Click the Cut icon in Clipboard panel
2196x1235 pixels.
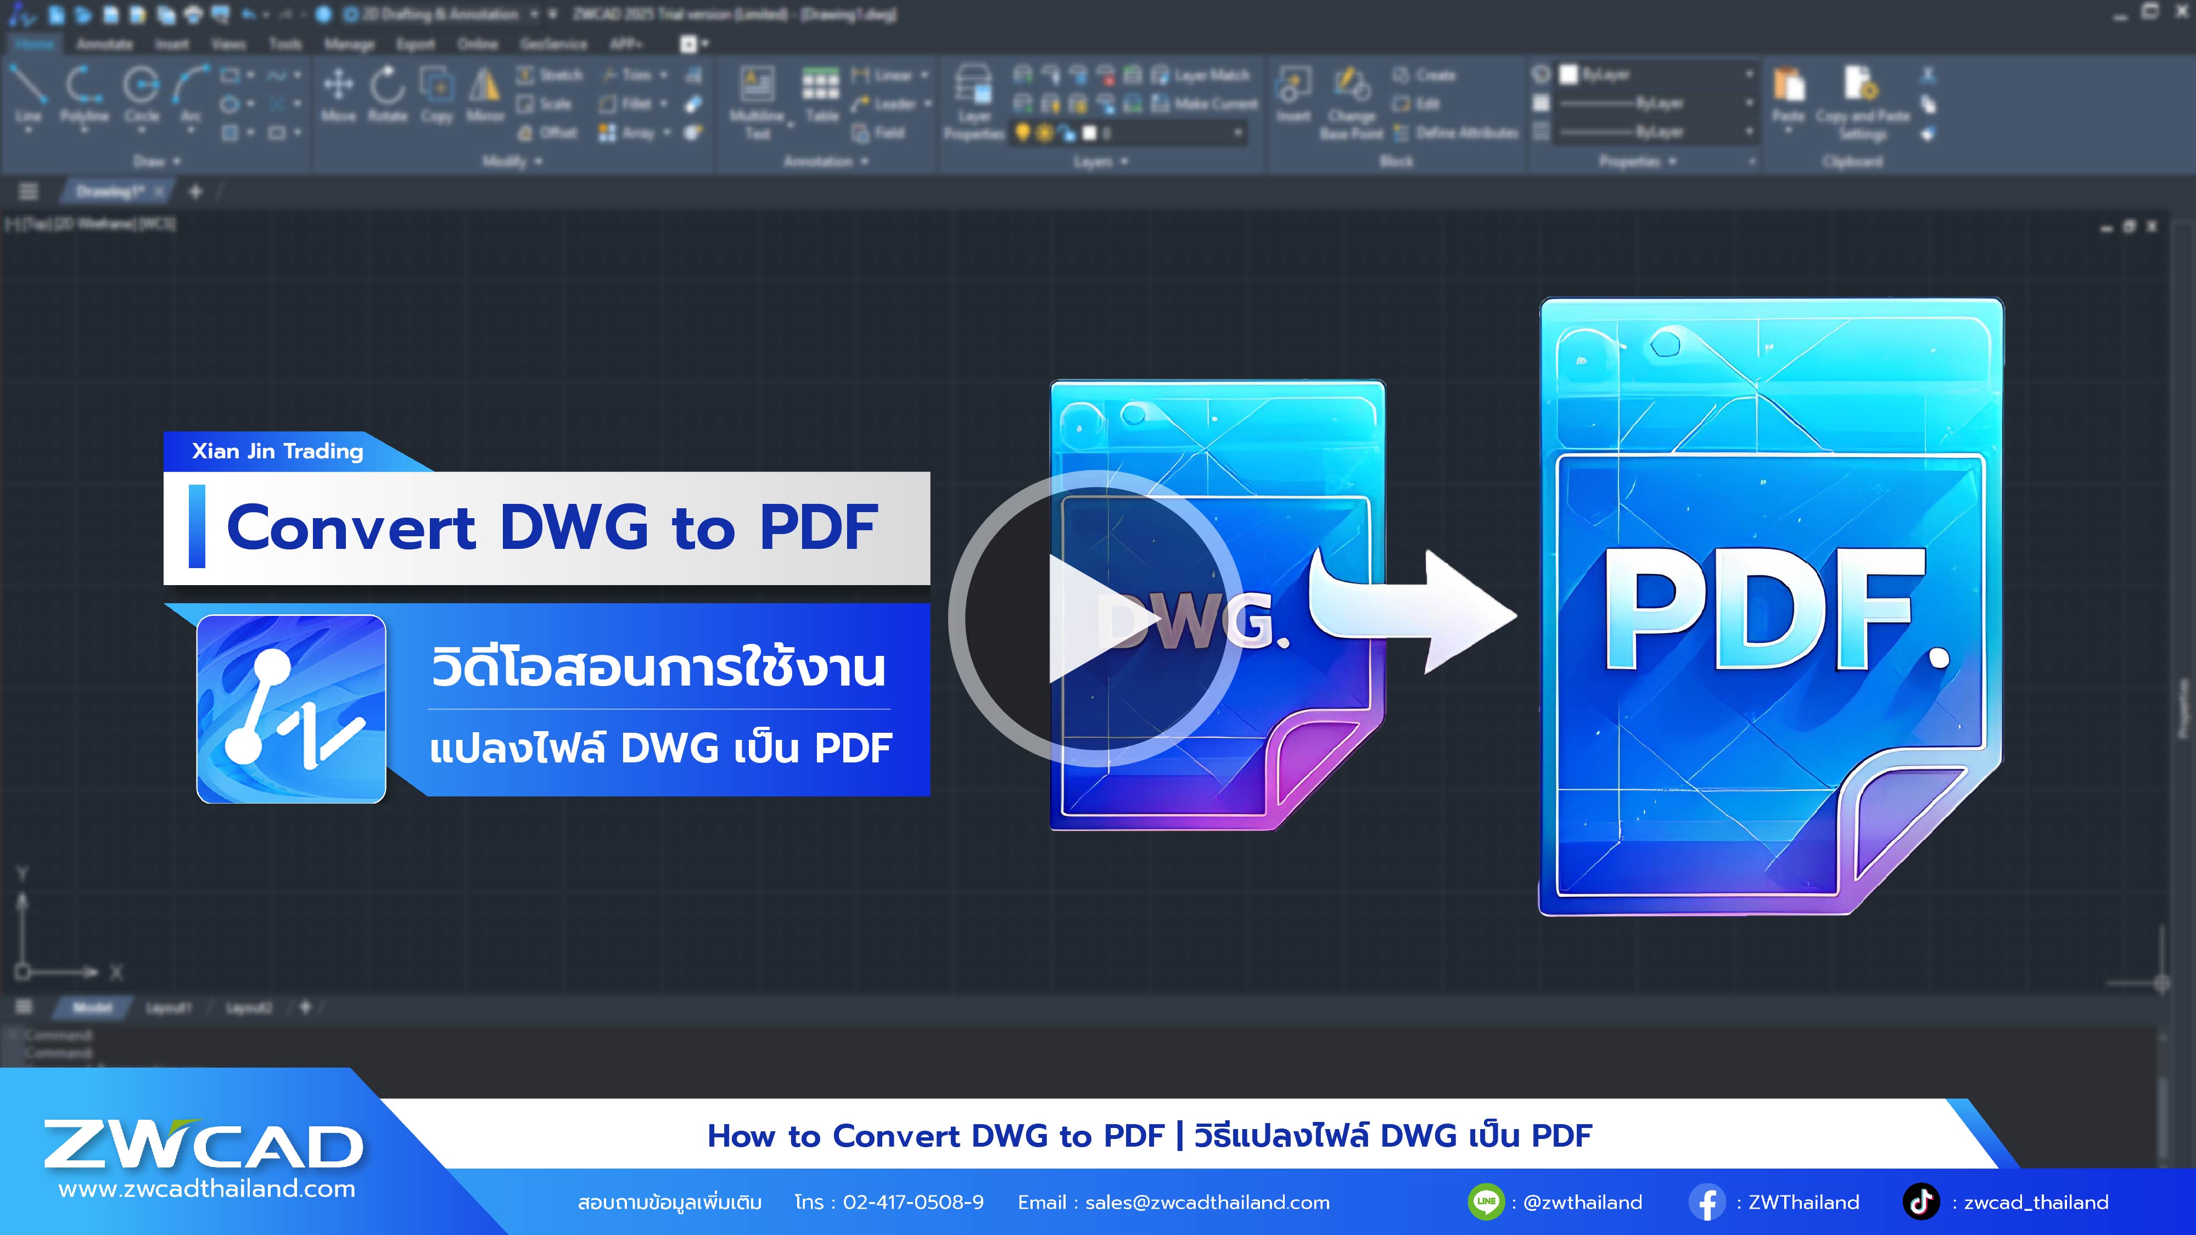pos(1928,76)
